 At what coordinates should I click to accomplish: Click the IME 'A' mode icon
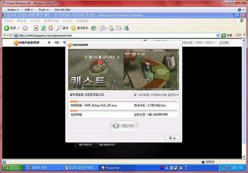[x=167, y=168]
